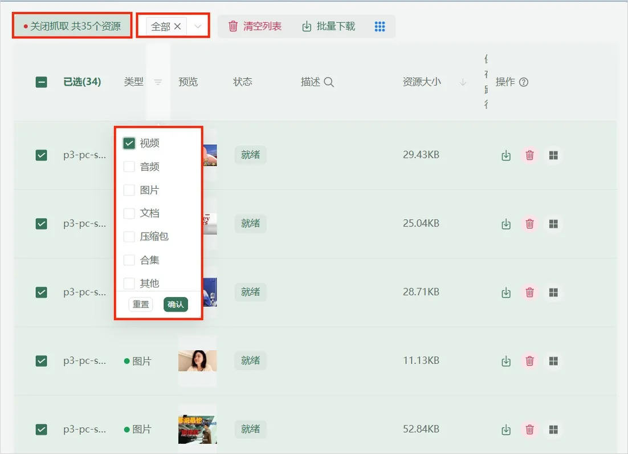628x454 pixels.
Task: Click the 就绪 status of the 29.43KB row
Action: coord(250,155)
